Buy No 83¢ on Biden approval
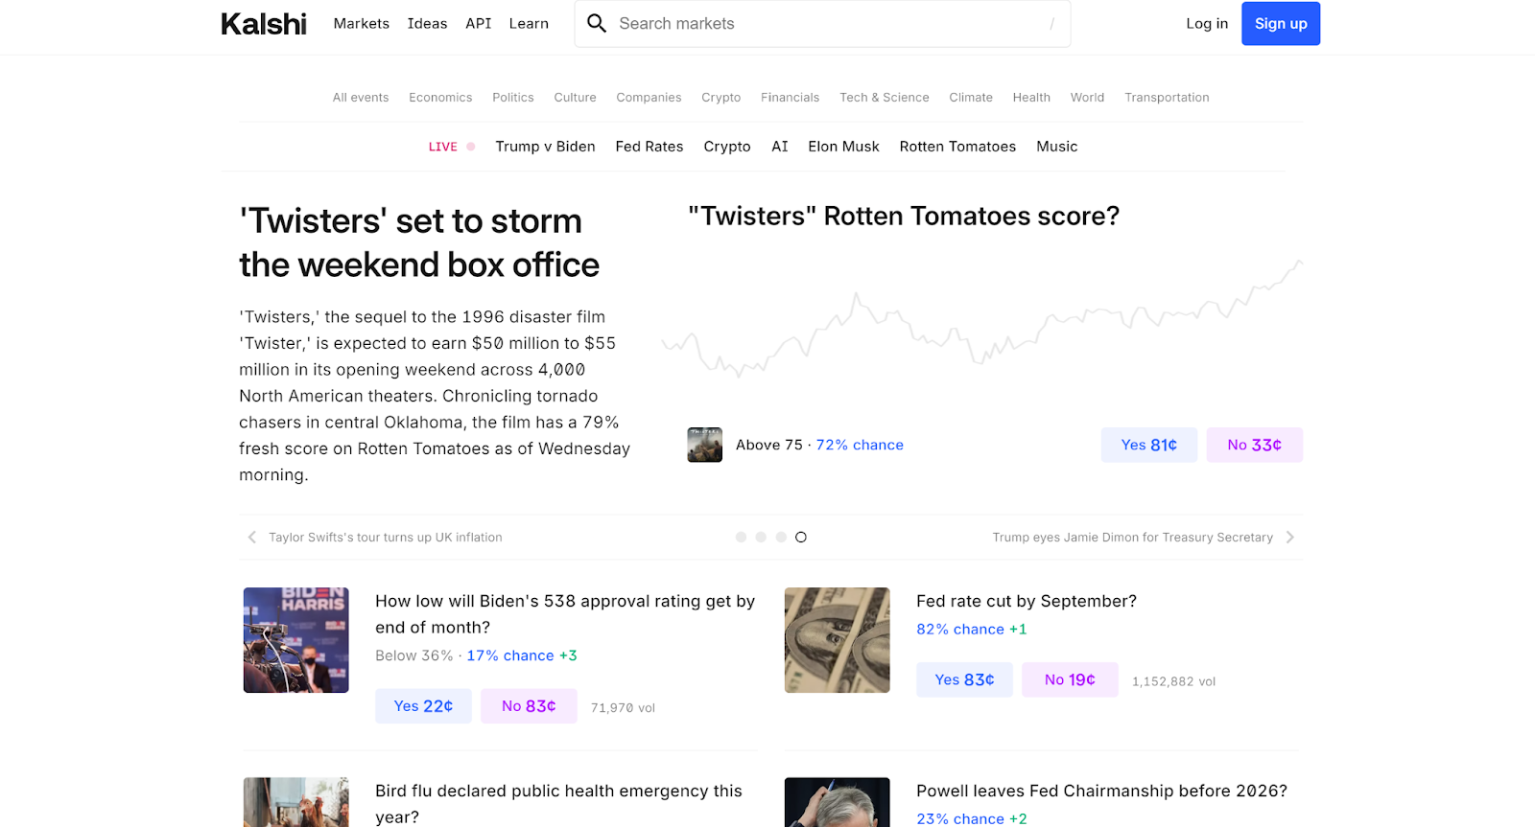1535x827 pixels. click(x=529, y=706)
